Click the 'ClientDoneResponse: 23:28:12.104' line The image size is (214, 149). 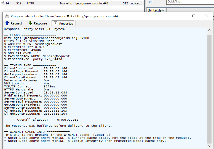coord(36,114)
